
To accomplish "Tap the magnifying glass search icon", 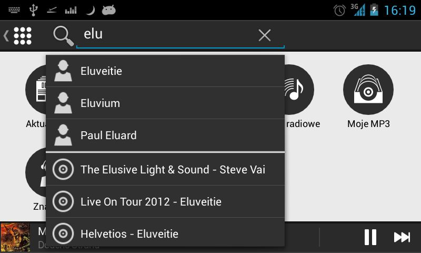I will (x=63, y=36).
